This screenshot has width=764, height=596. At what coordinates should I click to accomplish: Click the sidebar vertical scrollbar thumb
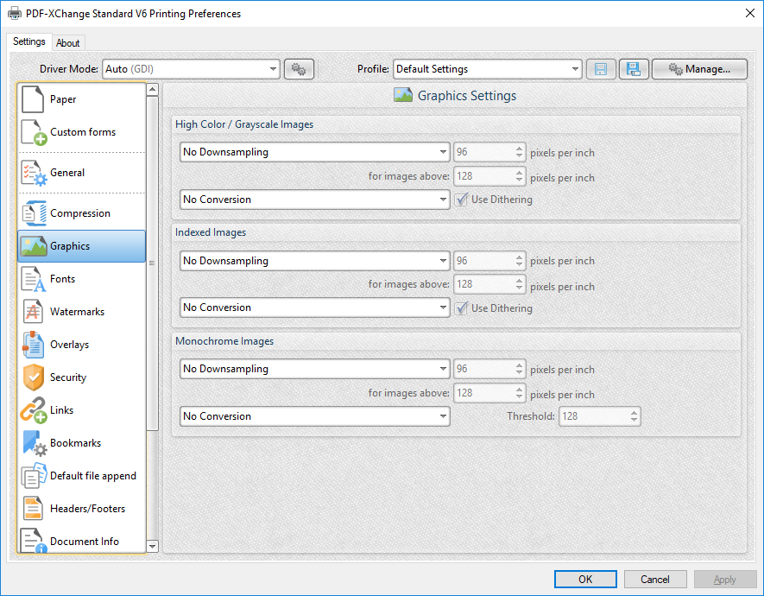pyautogui.click(x=153, y=263)
